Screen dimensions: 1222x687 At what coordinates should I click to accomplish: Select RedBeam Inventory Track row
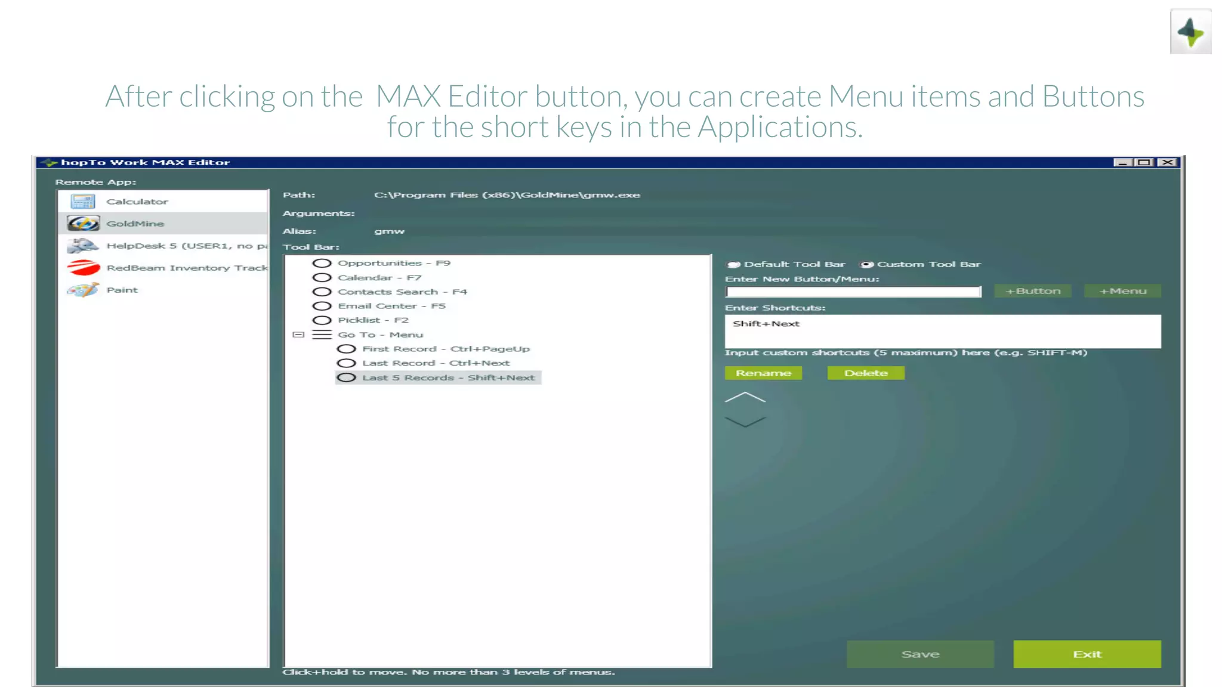coord(163,268)
